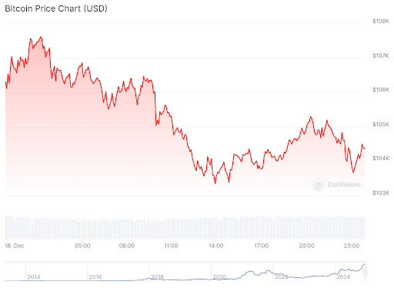Image resolution: width=394 pixels, height=288 pixels.
Task: Click the 14:00 time label on the x-axis
Action: point(216,246)
